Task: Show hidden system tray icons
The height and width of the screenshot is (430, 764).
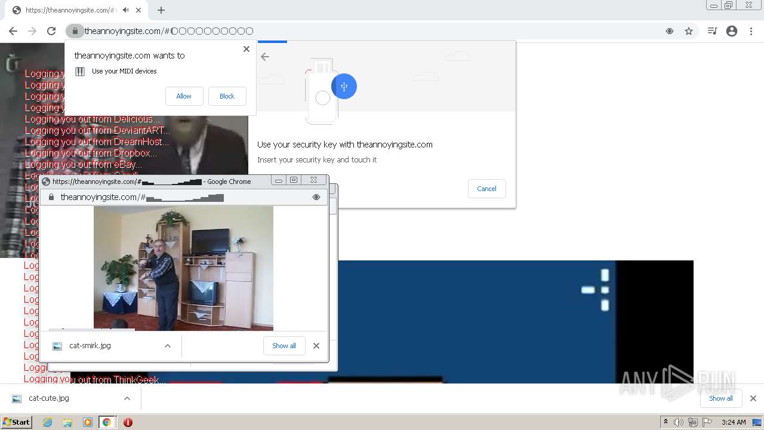Action: tap(666, 422)
